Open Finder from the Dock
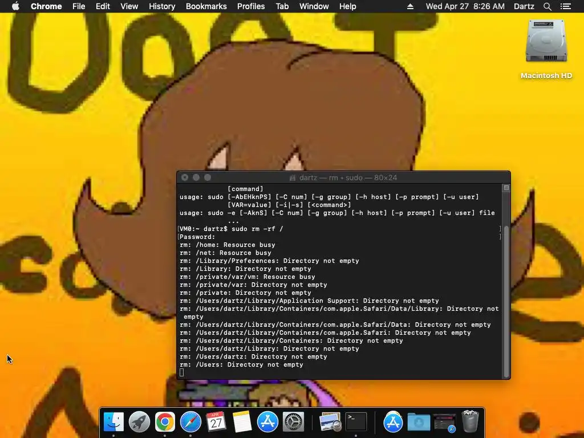The width and height of the screenshot is (584, 438). (x=113, y=422)
